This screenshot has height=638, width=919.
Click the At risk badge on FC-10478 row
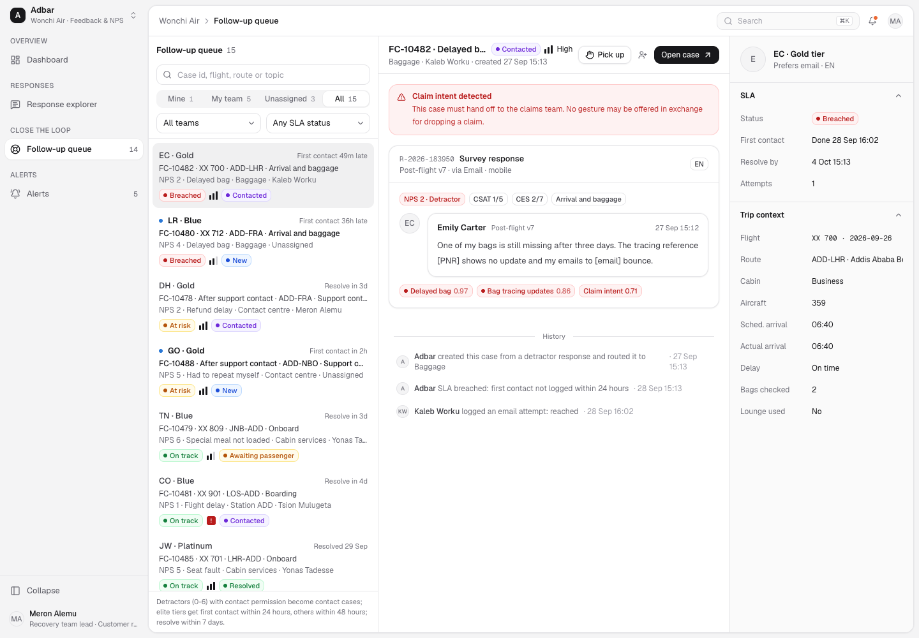(177, 325)
